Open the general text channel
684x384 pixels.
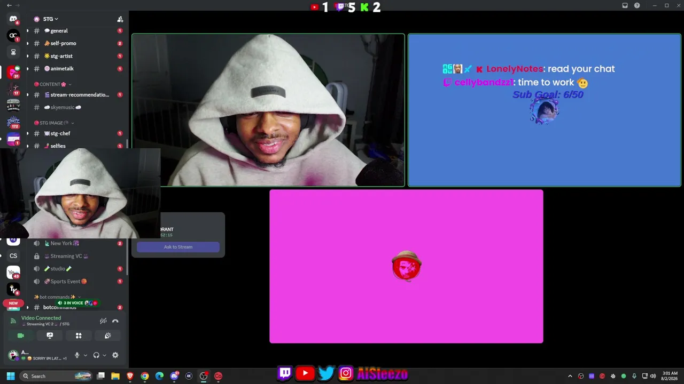(x=77, y=31)
